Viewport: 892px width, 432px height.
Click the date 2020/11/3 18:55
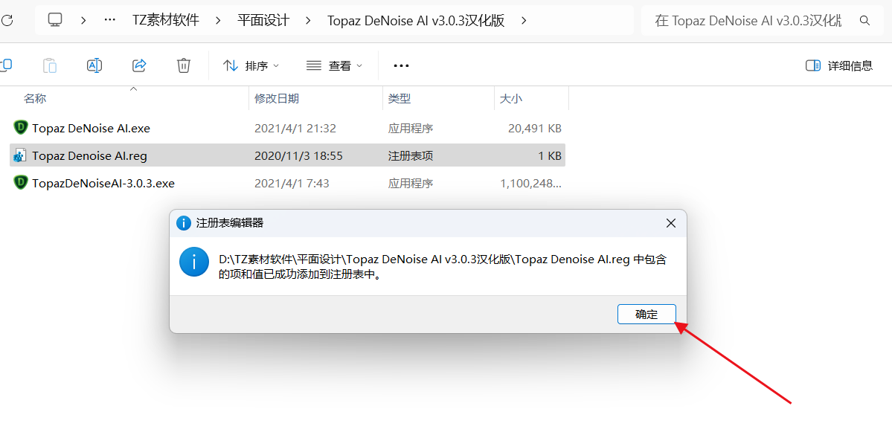point(298,155)
